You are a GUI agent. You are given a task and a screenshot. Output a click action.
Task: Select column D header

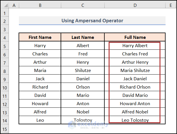coord(135,5)
